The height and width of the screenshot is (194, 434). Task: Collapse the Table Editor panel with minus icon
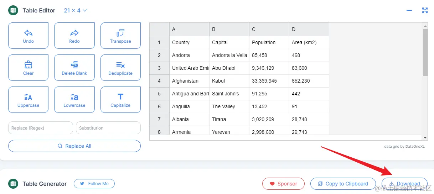tap(409, 10)
